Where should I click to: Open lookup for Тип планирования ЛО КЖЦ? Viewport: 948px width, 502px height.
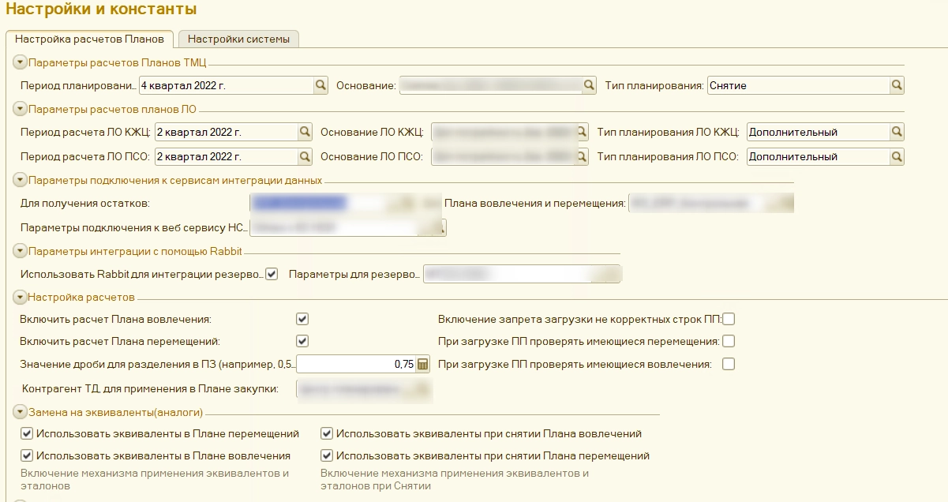[897, 133]
